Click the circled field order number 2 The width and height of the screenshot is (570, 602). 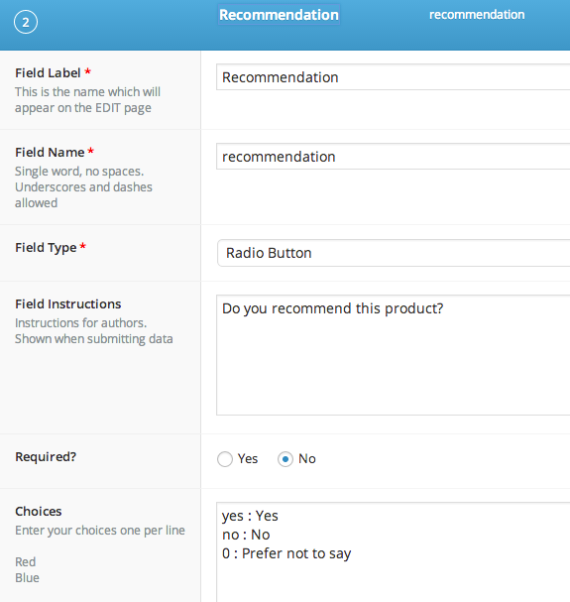[x=26, y=22]
